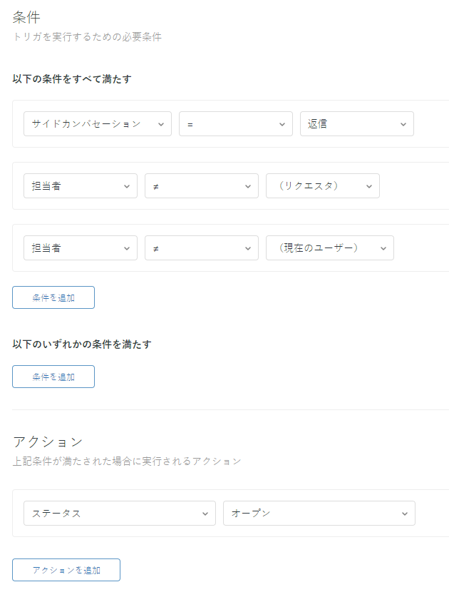Click the chevron arrow on オープン dropdown
The height and width of the screenshot is (592, 449).
[405, 514]
